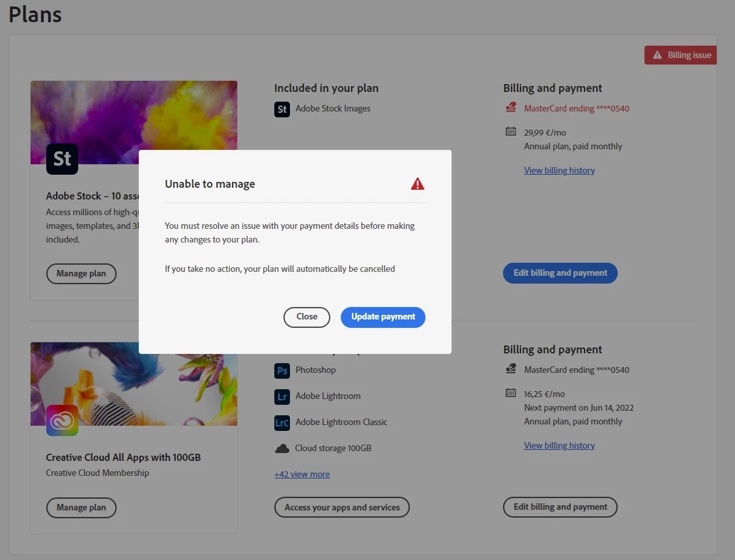The width and height of the screenshot is (735, 560).
Task: Click the red MasterCard ending ****0540 text
Action: click(x=577, y=108)
